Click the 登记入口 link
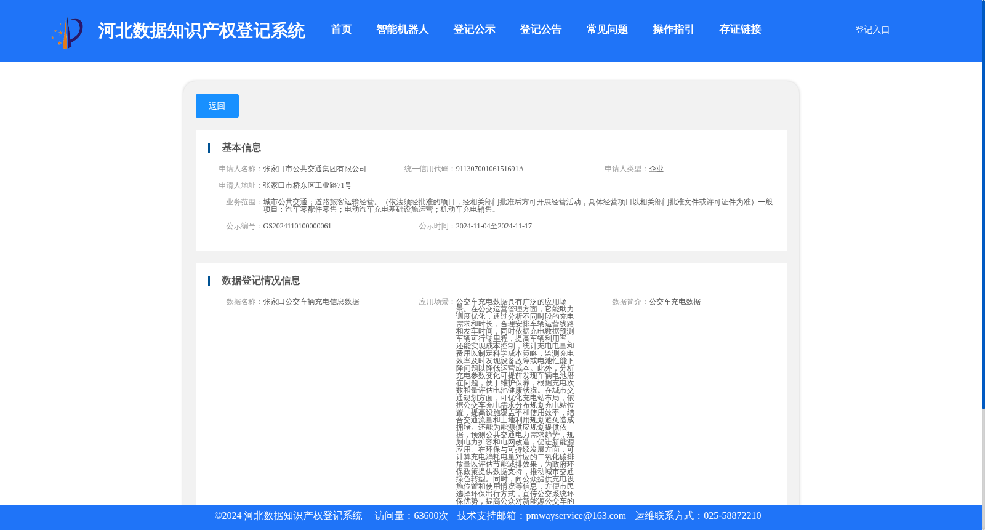 (872, 30)
